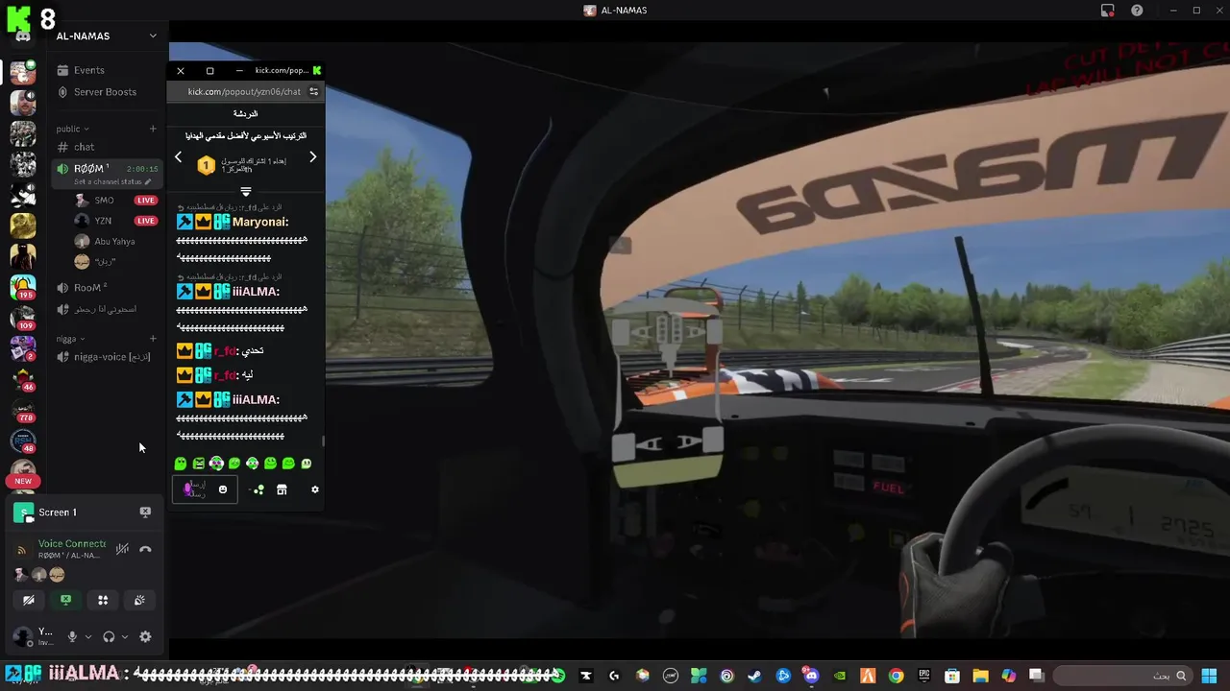
Task: Open NVIDIA app from the taskbar
Action: (840, 676)
